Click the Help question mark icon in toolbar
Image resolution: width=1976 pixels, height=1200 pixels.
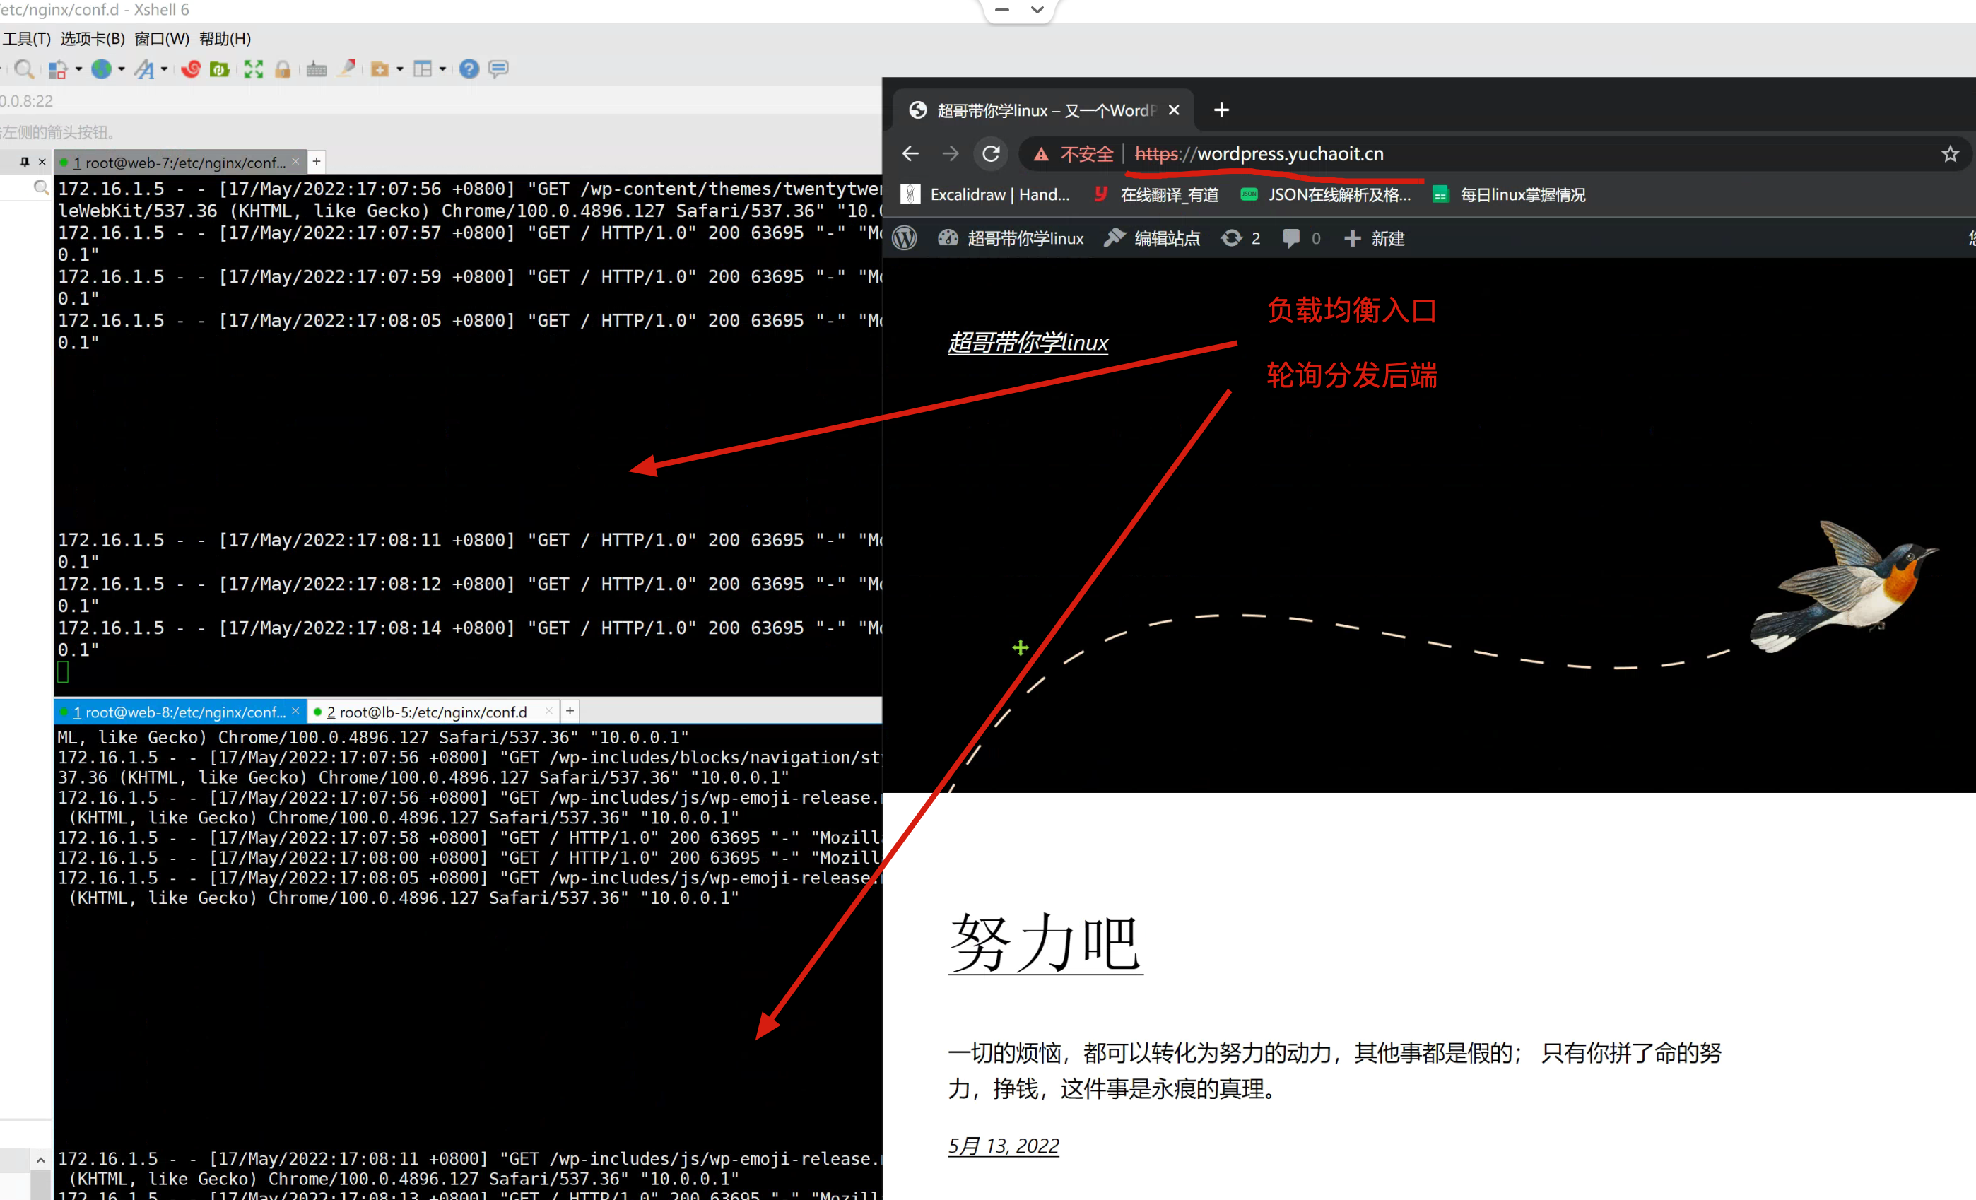pyautogui.click(x=469, y=69)
